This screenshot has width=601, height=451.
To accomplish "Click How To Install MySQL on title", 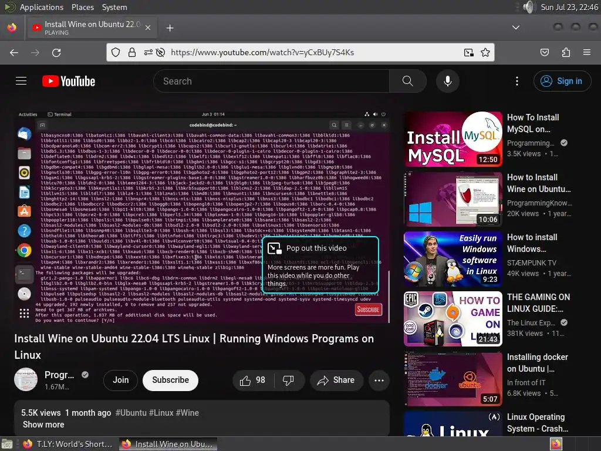I will 533,123.
